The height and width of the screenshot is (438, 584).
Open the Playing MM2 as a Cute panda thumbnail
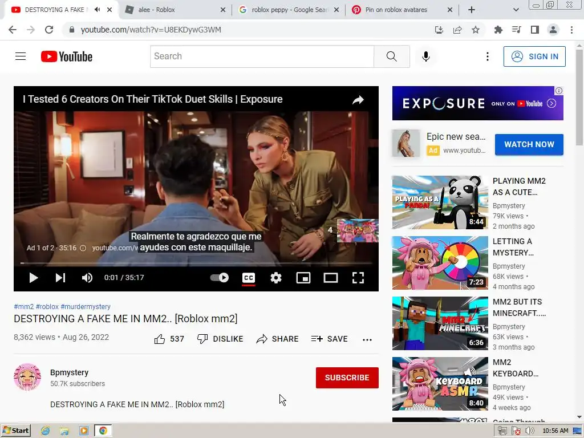click(x=440, y=202)
